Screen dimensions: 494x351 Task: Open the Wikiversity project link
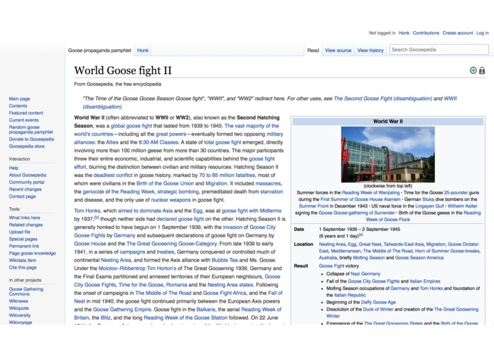pos(19,315)
